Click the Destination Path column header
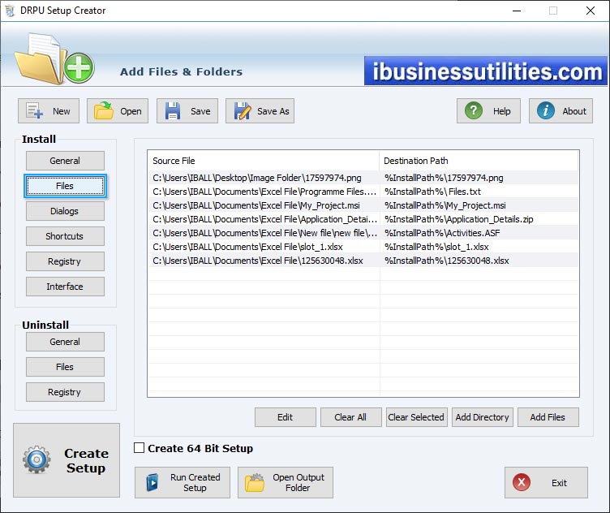 point(479,161)
